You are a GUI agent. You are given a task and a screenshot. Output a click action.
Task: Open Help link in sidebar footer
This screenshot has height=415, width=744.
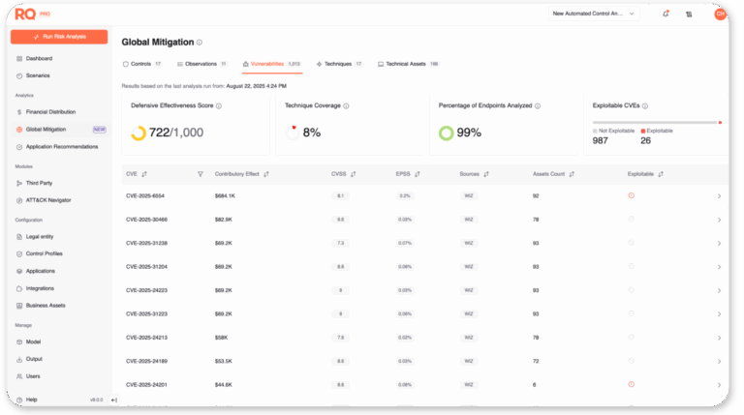click(x=31, y=400)
